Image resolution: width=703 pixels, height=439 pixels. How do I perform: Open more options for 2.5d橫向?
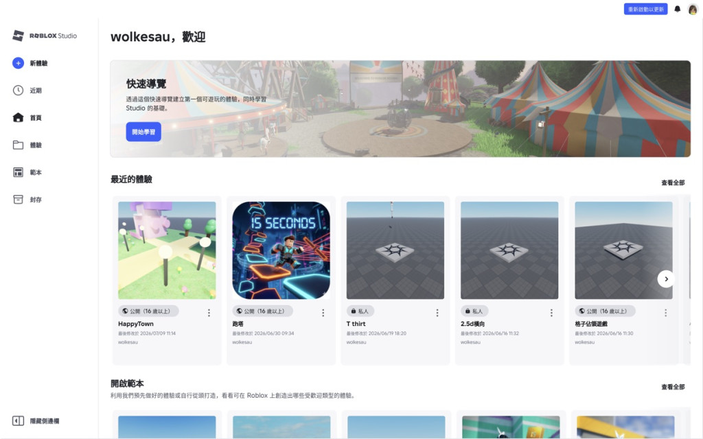pos(551,313)
